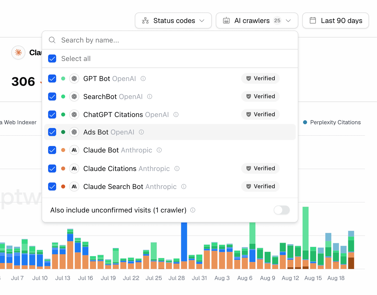Open the Last 90 days date range
The image size is (377, 295).
pyautogui.click(x=336, y=20)
